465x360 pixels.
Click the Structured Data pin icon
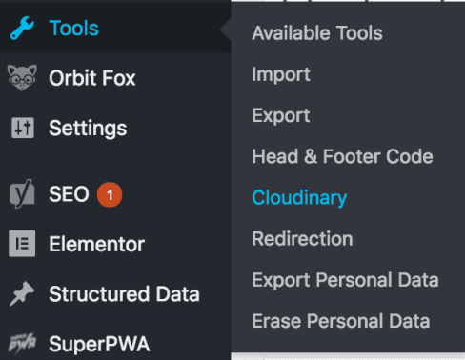tap(22, 293)
